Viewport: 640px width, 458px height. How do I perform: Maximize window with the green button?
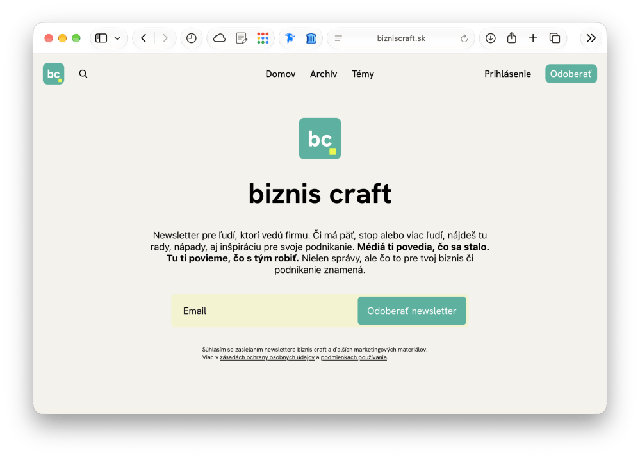pyautogui.click(x=76, y=38)
